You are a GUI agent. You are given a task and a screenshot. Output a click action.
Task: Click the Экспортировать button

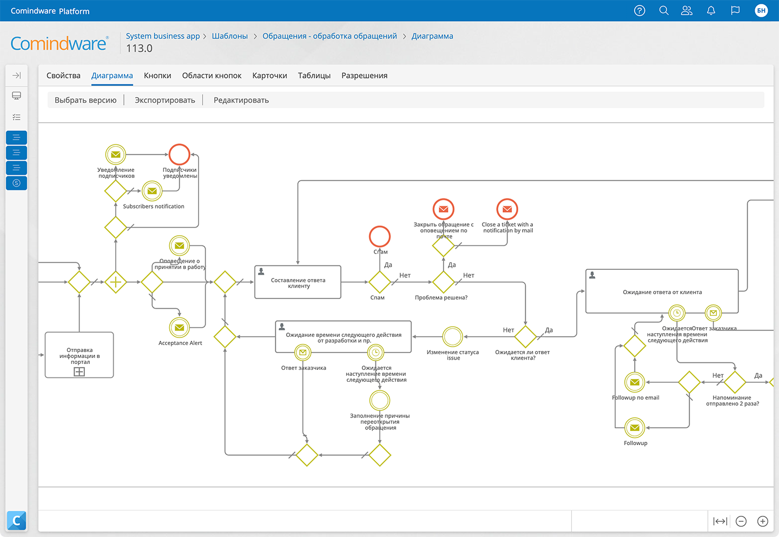(x=165, y=100)
